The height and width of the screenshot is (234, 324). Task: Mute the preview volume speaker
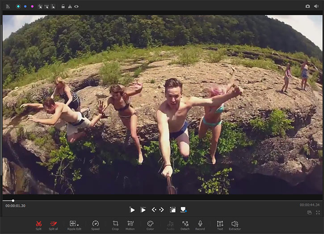316,6
